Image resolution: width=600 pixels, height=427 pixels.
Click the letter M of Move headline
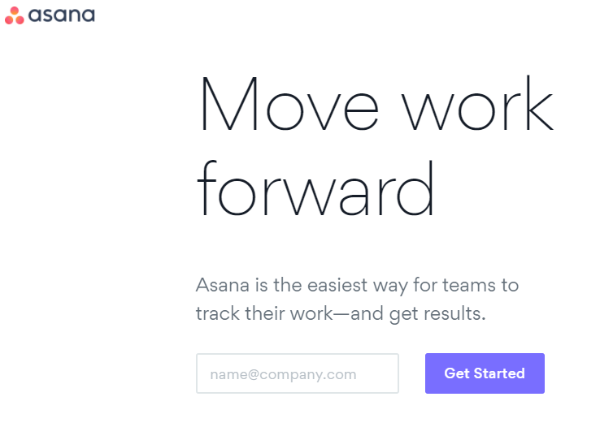[228, 104]
